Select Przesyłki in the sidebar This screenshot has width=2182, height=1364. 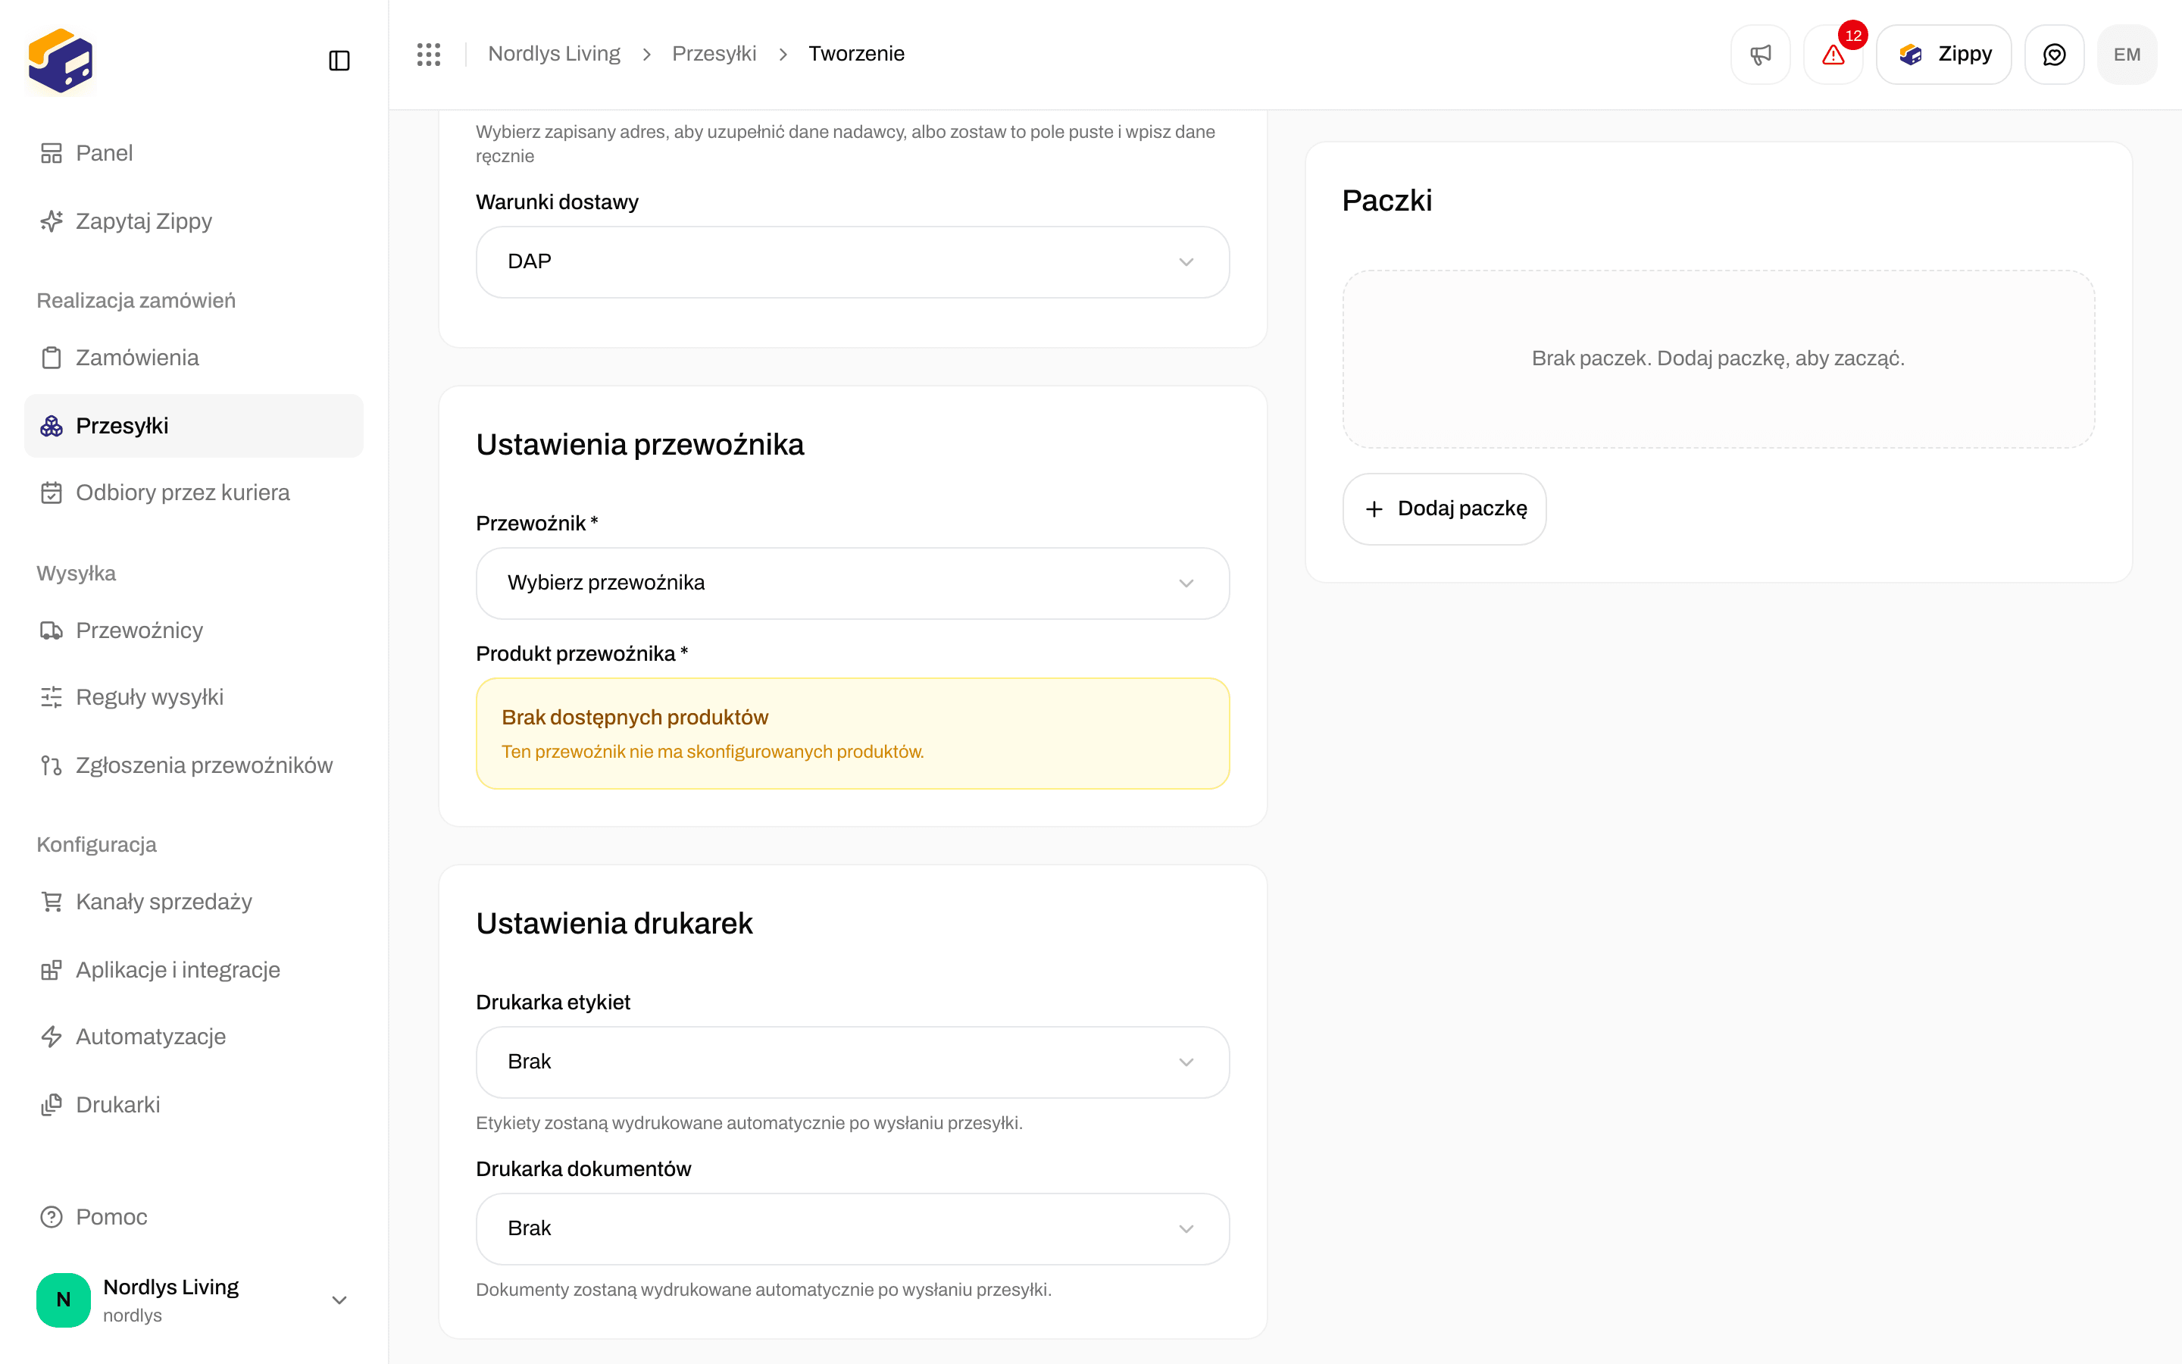(194, 426)
